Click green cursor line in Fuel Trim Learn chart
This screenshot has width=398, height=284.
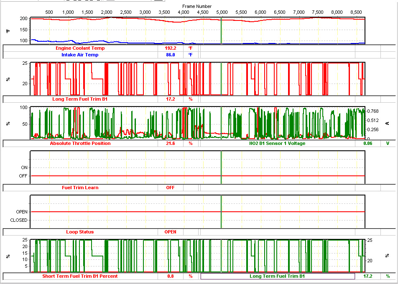point(221,167)
